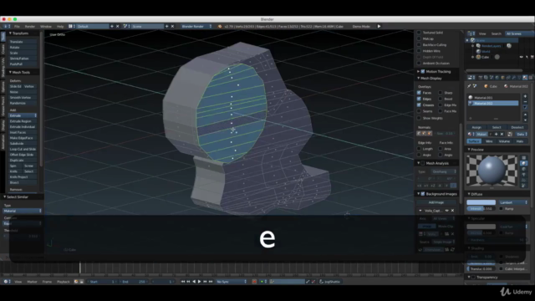Jump to first frame in timeline
535x301 pixels.
coord(182,282)
